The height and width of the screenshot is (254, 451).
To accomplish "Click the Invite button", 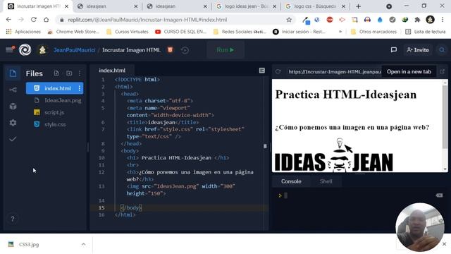I will tap(418, 50).
